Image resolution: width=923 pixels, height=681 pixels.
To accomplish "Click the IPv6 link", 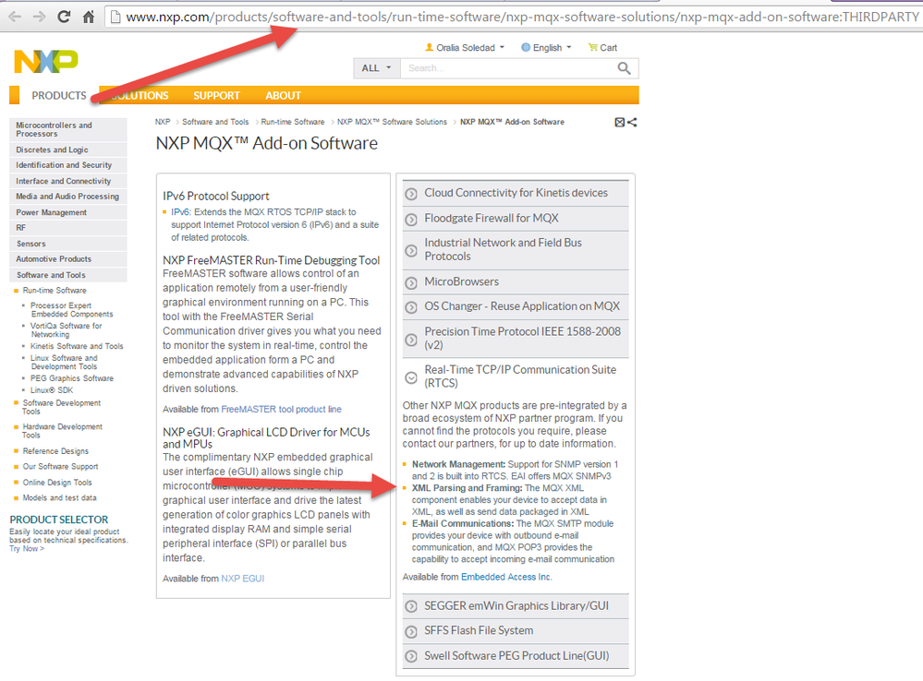I will (x=181, y=211).
